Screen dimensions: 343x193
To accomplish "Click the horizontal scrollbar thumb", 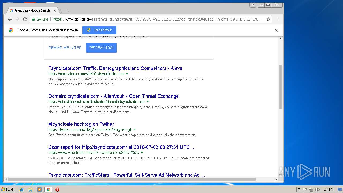I will pyautogui.click(x=132, y=179).
